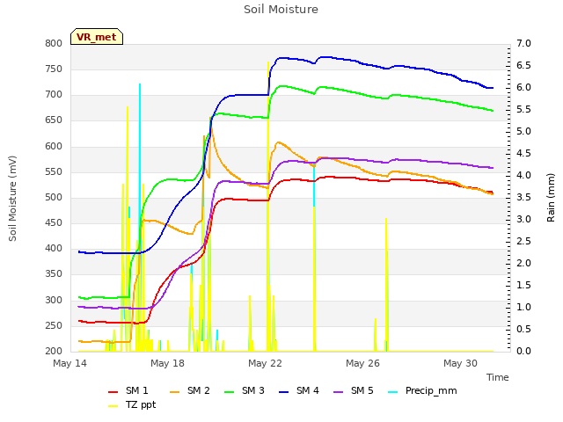Click the TZ ppt yellow legend swatch
The height and width of the screenshot is (422, 563).
pyautogui.click(x=113, y=405)
